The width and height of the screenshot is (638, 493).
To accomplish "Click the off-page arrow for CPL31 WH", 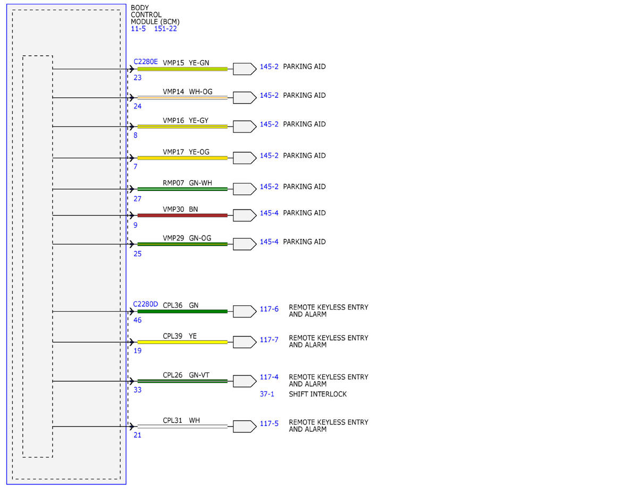I will coord(245,427).
